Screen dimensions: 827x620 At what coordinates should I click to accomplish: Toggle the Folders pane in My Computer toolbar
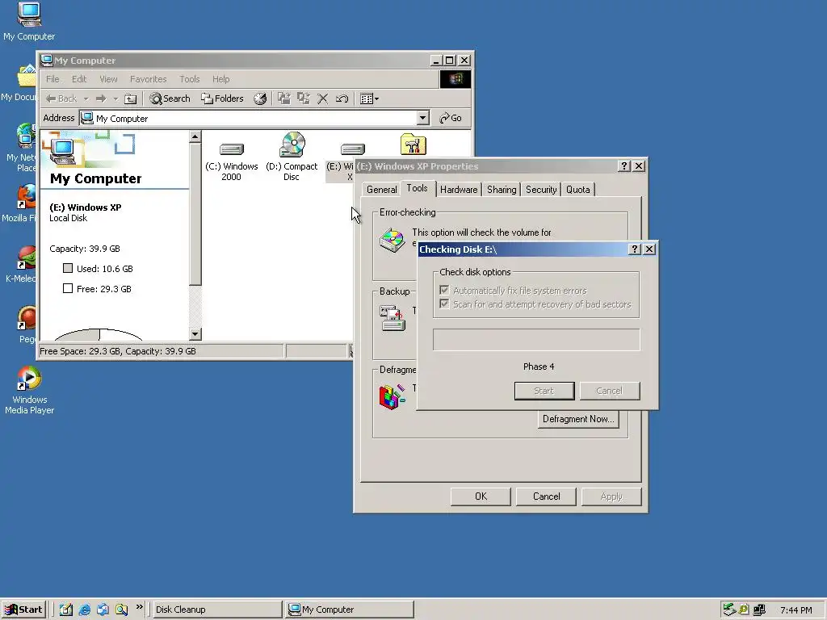click(223, 98)
